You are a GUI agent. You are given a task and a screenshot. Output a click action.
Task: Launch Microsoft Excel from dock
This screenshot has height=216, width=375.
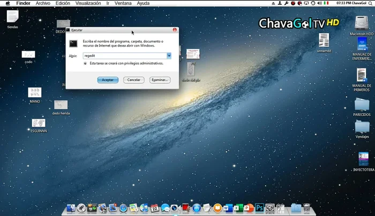[x=238, y=208]
